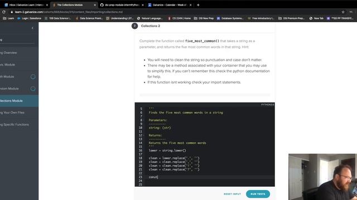Open the Understanding LSTM bookmark
Viewport: 357px width, 200px height.
pyautogui.click(x=120, y=18)
